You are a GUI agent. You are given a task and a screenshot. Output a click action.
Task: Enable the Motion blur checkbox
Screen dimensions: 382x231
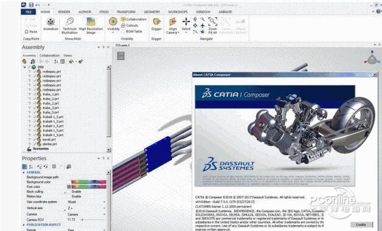pyautogui.click(x=69, y=196)
